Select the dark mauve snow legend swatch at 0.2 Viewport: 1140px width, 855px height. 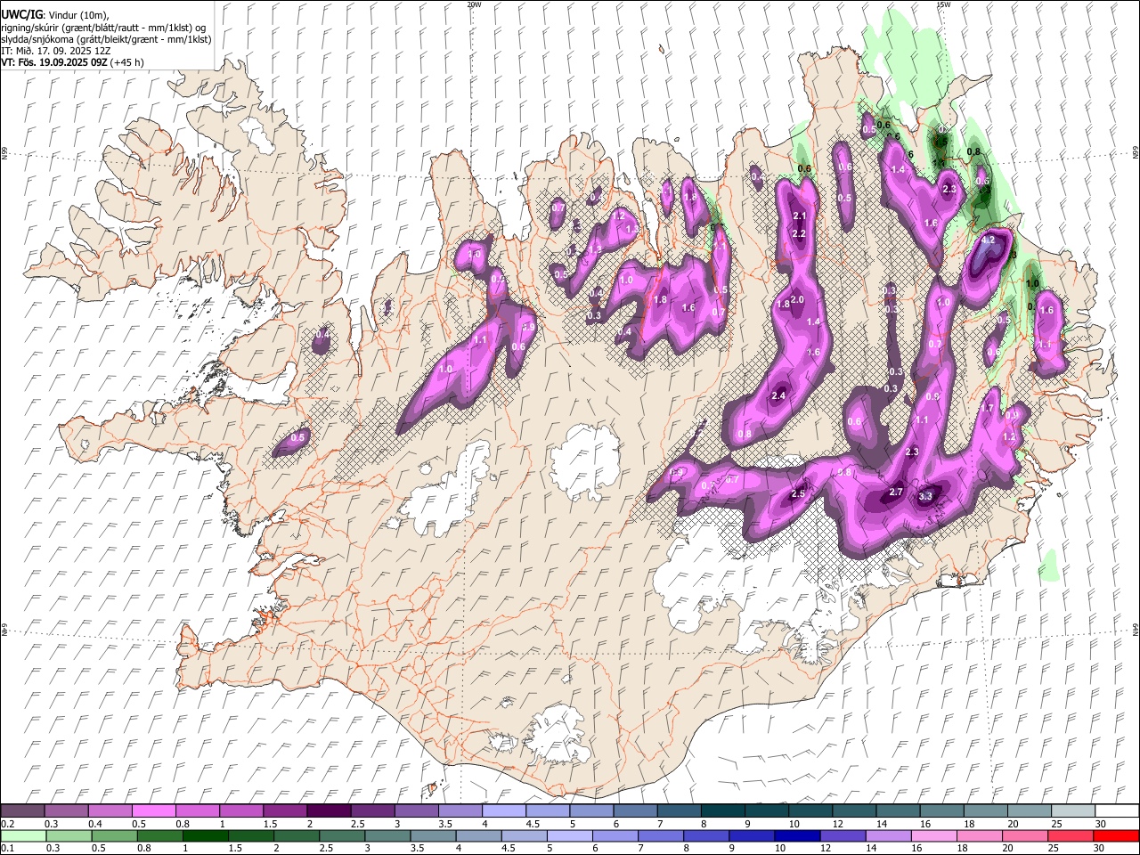coord(22,811)
